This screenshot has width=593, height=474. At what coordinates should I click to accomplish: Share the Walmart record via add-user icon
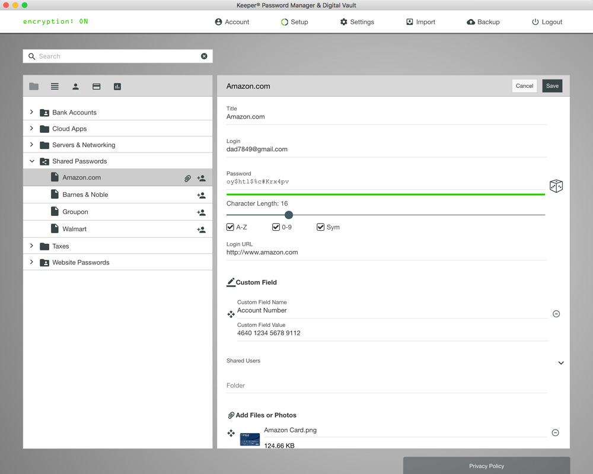201,230
